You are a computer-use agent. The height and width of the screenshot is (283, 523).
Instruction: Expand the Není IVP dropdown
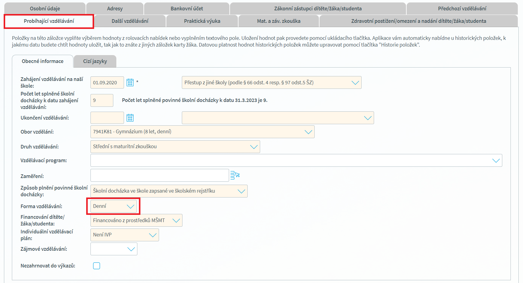pos(125,235)
